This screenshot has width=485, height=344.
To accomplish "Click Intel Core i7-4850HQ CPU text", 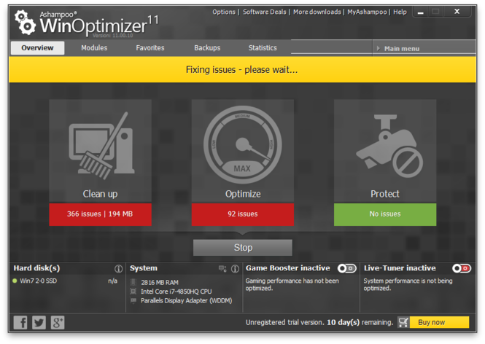I will click(x=176, y=292).
